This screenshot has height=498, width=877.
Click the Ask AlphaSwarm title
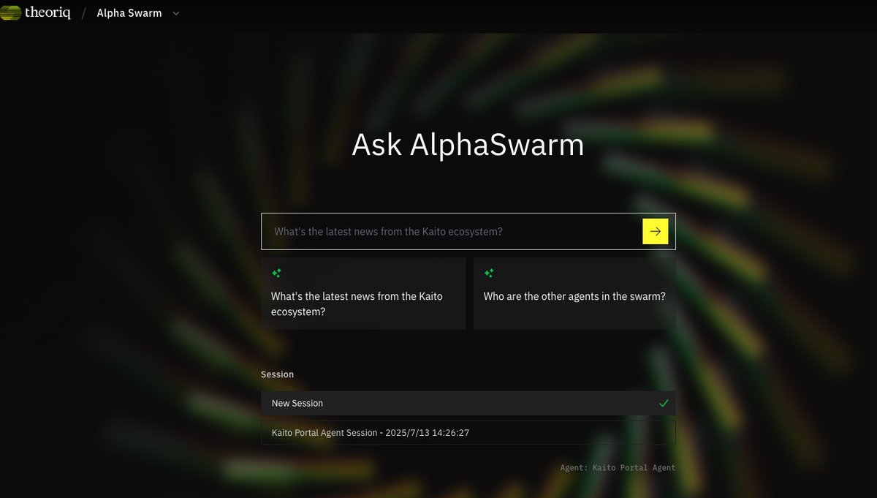[x=468, y=145]
